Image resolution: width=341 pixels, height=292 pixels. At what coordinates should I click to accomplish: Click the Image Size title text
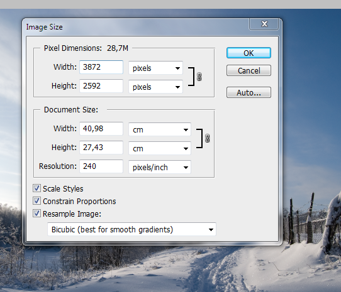click(x=45, y=27)
